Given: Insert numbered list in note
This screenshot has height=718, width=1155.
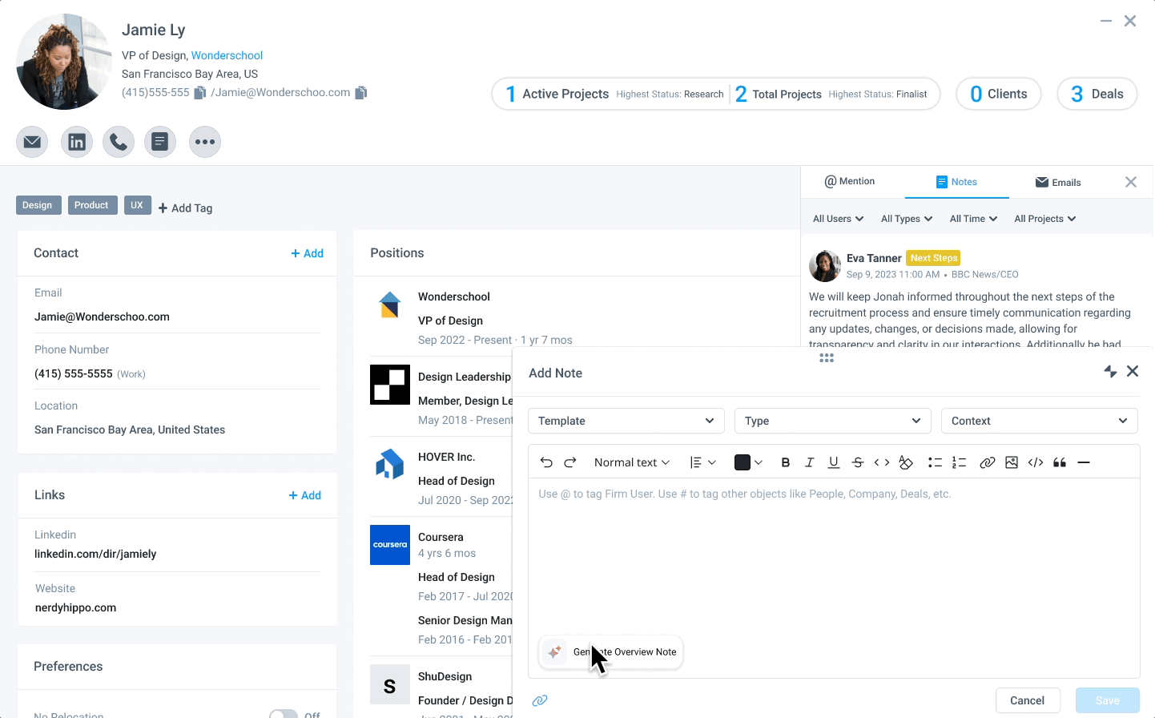Looking at the screenshot, I should pyautogui.click(x=959, y=462).
